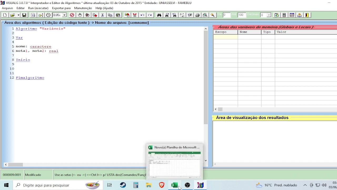Click the find-and-replace binoculars icon

(174, 15)
